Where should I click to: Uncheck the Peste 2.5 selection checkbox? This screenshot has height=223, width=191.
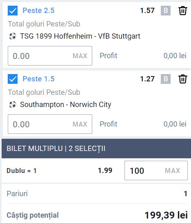click(13, 11)
